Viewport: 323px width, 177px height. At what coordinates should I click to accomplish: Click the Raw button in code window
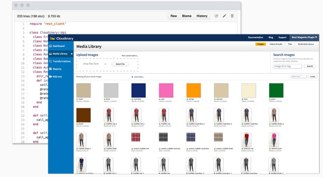(x=174, y=16)
